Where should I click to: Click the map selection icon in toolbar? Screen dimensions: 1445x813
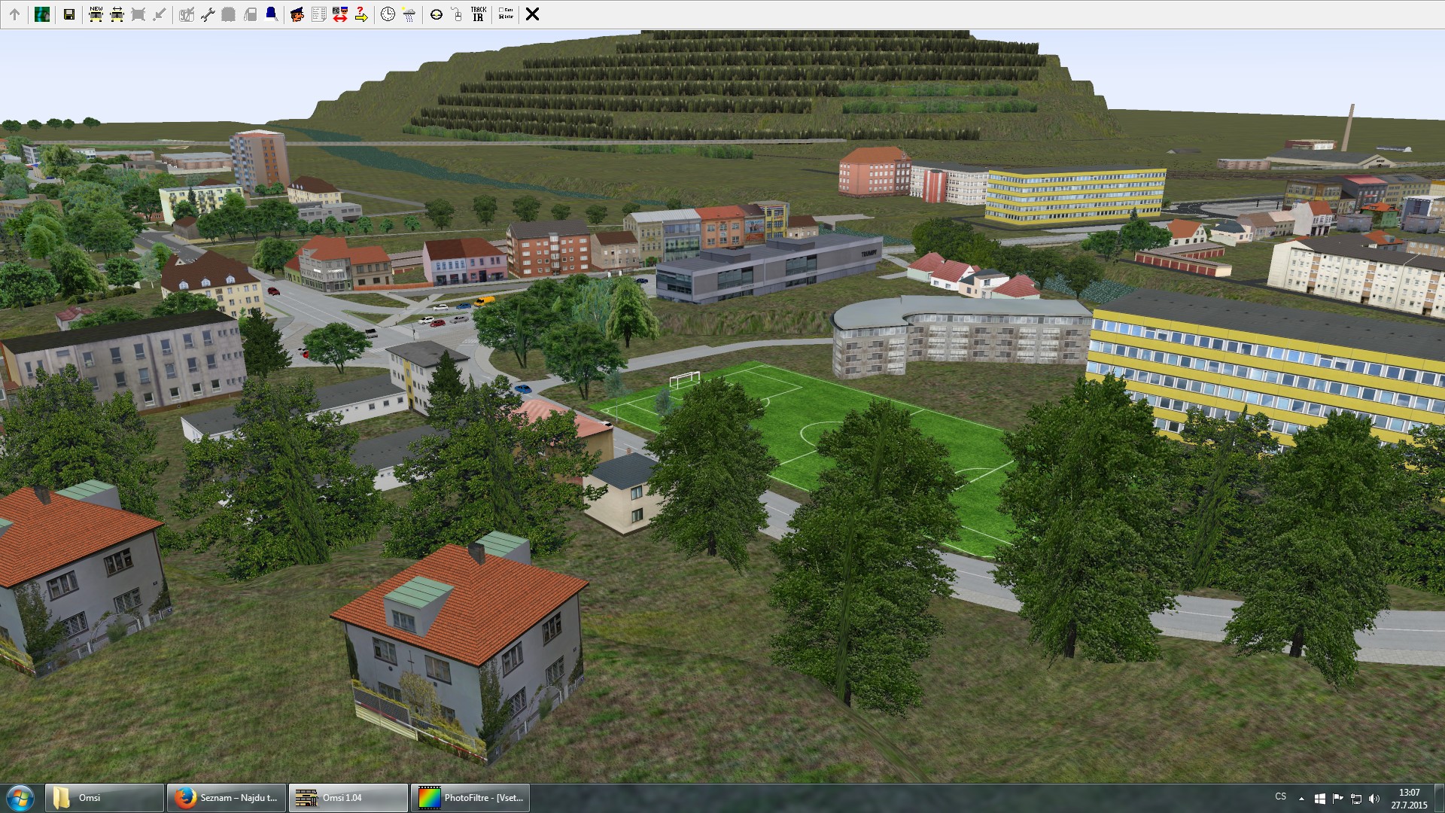(42, 14)
